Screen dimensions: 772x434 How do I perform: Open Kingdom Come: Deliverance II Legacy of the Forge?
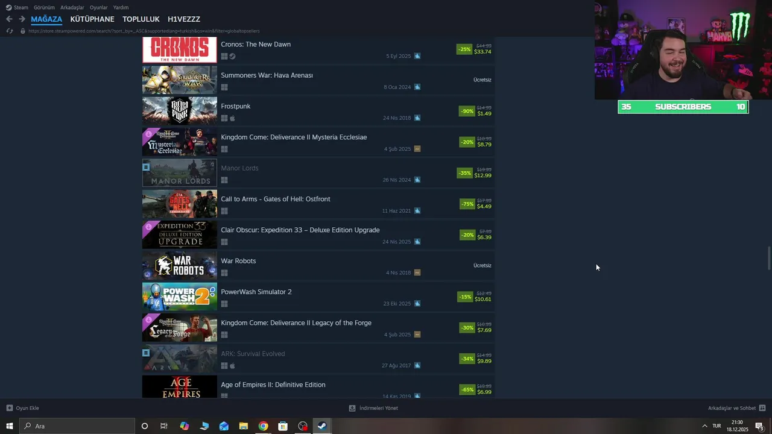point(318,327)
